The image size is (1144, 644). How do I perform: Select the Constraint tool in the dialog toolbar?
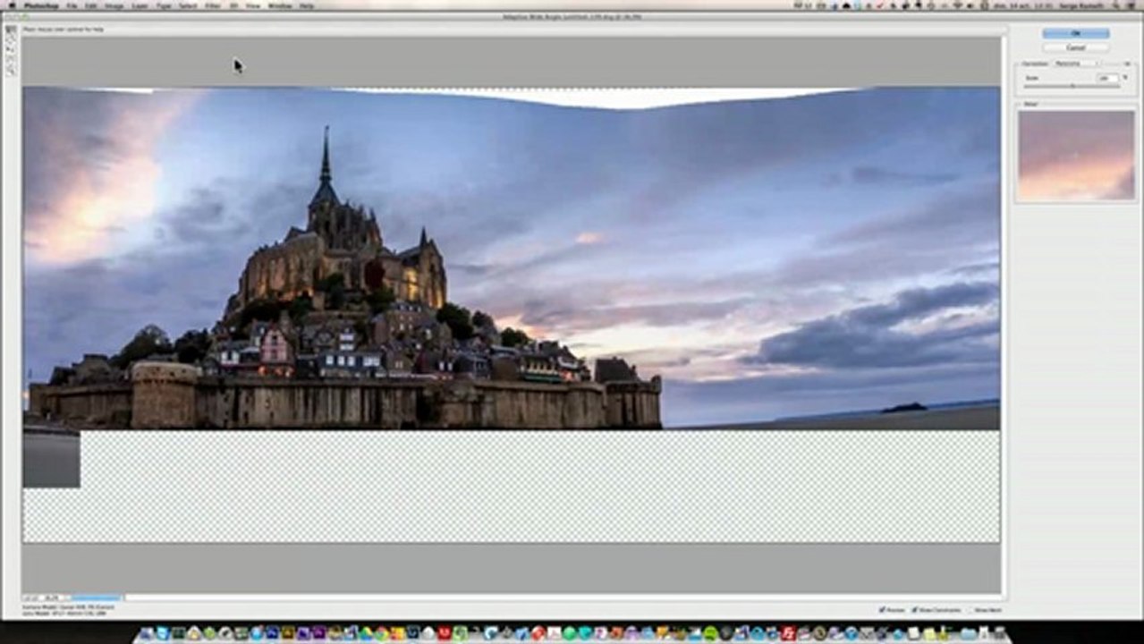[11, 29]
